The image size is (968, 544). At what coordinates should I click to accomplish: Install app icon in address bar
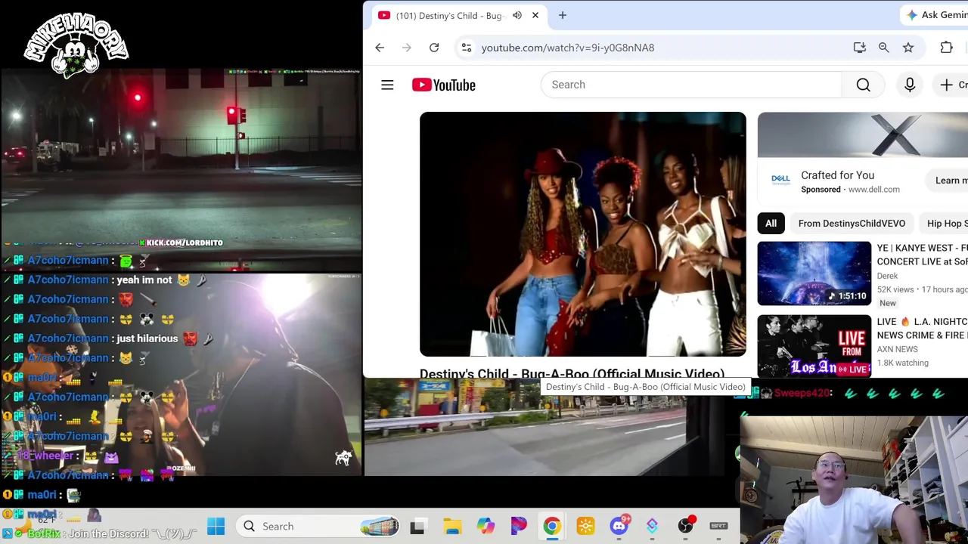860,48
